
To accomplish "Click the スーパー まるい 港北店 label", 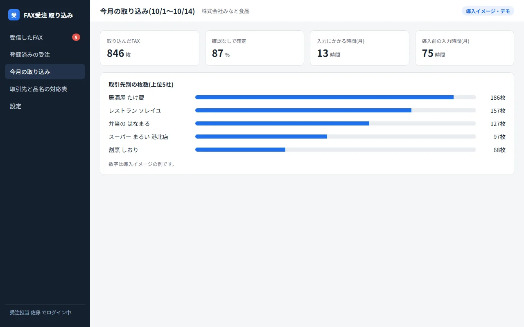I will (x=138, y=137).
